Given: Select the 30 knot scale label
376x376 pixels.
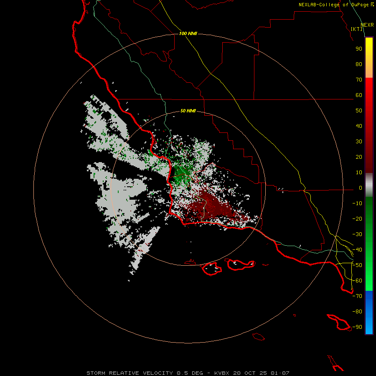Looking at the screenshot, I should 359,142.
